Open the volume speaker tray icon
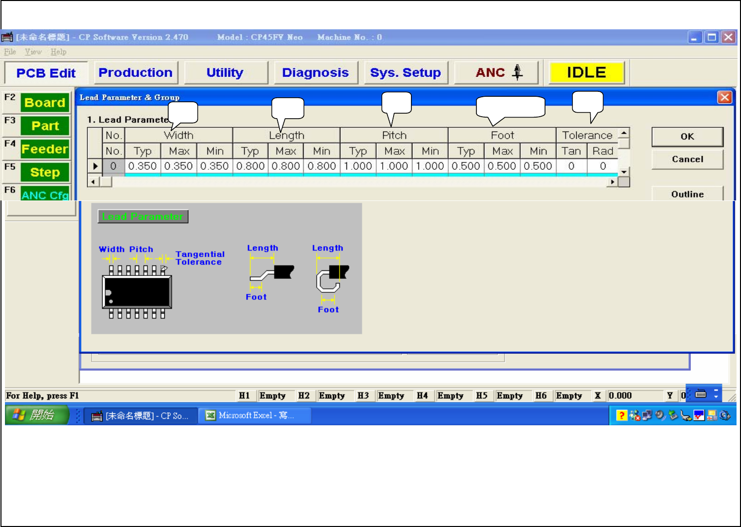Viewport: 741px width, 527px height. tap(661, 415)
